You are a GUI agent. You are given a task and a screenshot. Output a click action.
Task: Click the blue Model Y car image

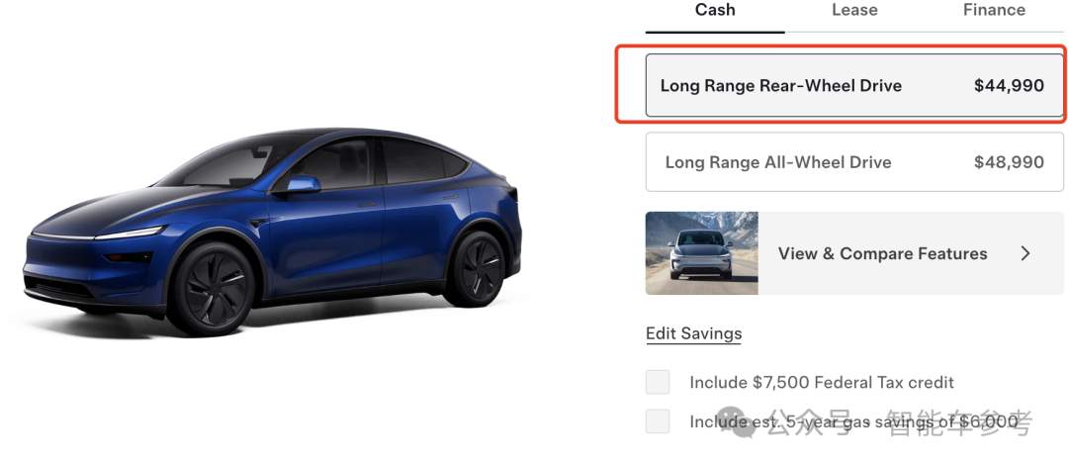[273, 232]
